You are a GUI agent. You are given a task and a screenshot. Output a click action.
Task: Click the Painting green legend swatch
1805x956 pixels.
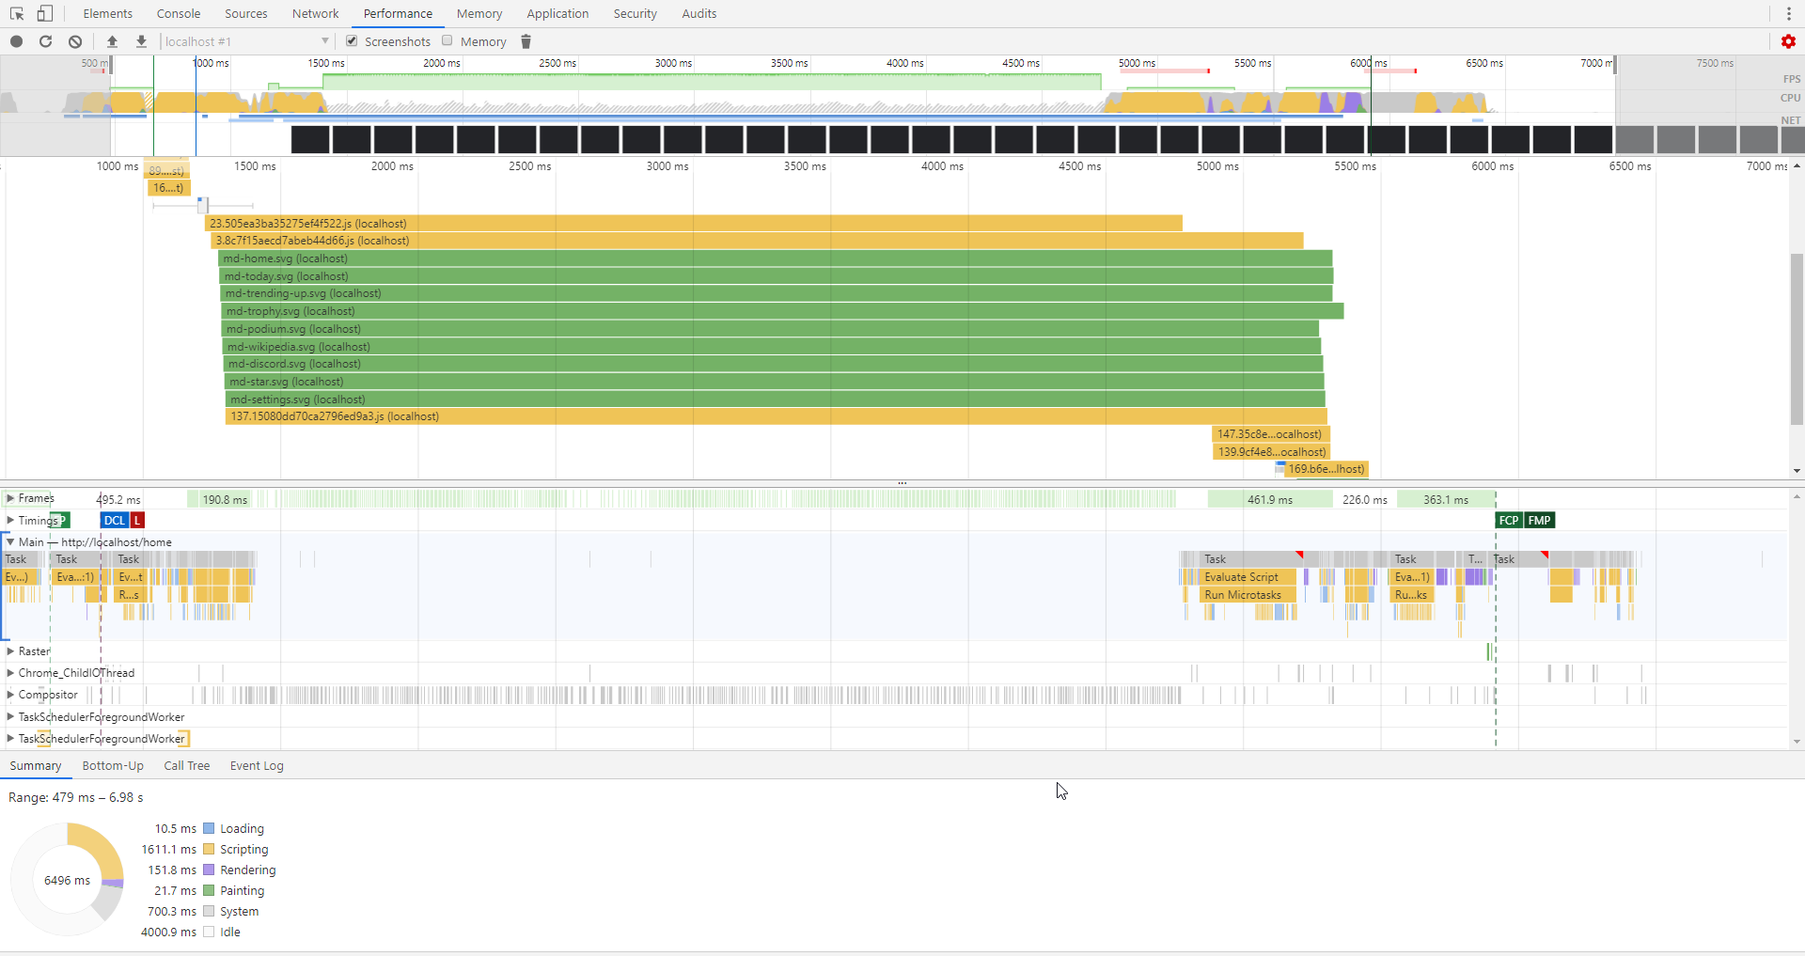click(209, 890)
